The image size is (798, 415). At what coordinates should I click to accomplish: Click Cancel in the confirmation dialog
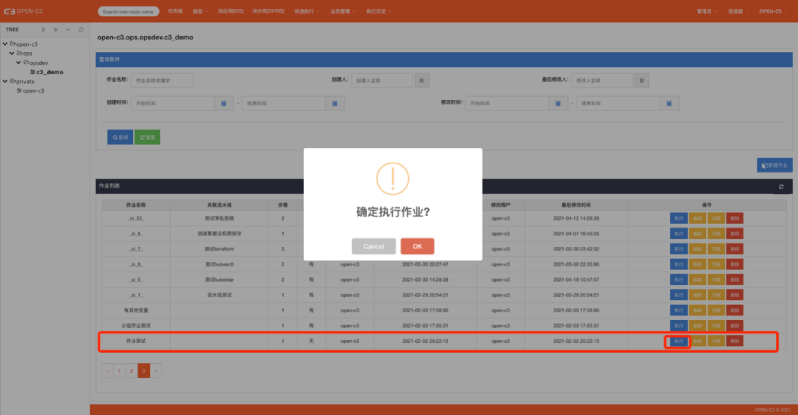click(x=373, y=246)
